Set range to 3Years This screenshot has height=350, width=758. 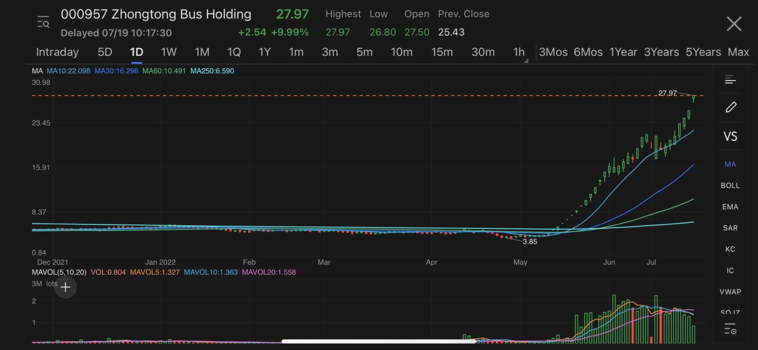pyautogui.click(x=661, y=52)
